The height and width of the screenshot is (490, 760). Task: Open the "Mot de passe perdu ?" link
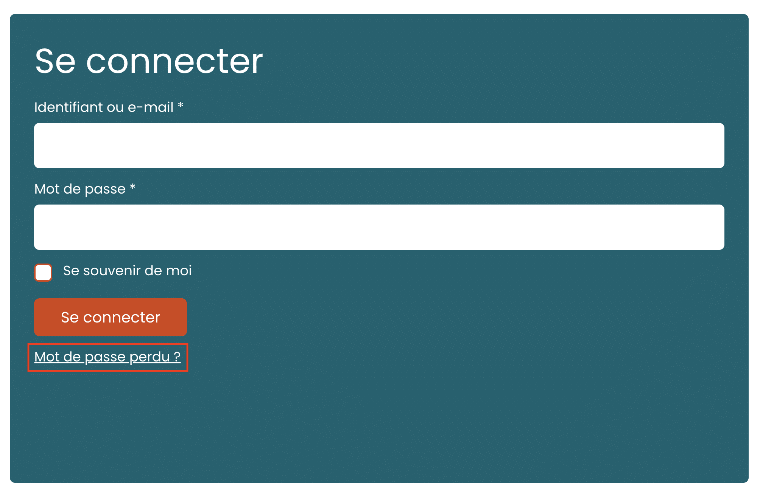coord(107,357)
